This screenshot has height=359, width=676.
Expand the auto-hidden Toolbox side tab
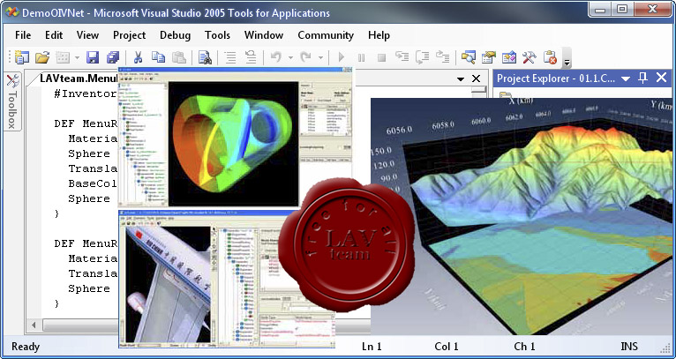click(x=12, y=101)
